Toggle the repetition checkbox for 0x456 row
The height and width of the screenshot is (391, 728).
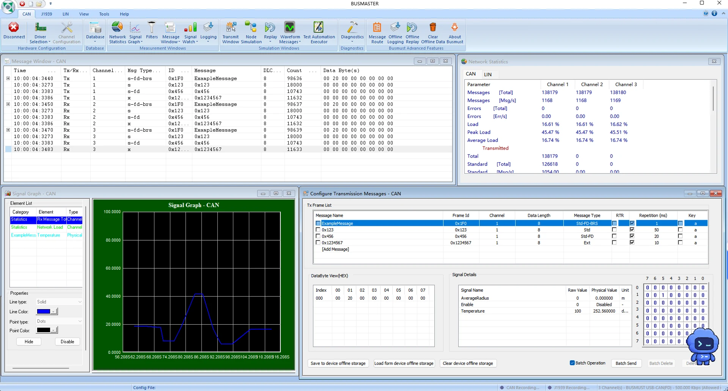tap(632, 236)
